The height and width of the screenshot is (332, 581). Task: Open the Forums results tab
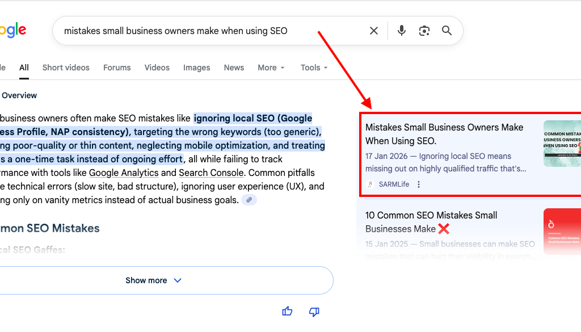(117, 68)
